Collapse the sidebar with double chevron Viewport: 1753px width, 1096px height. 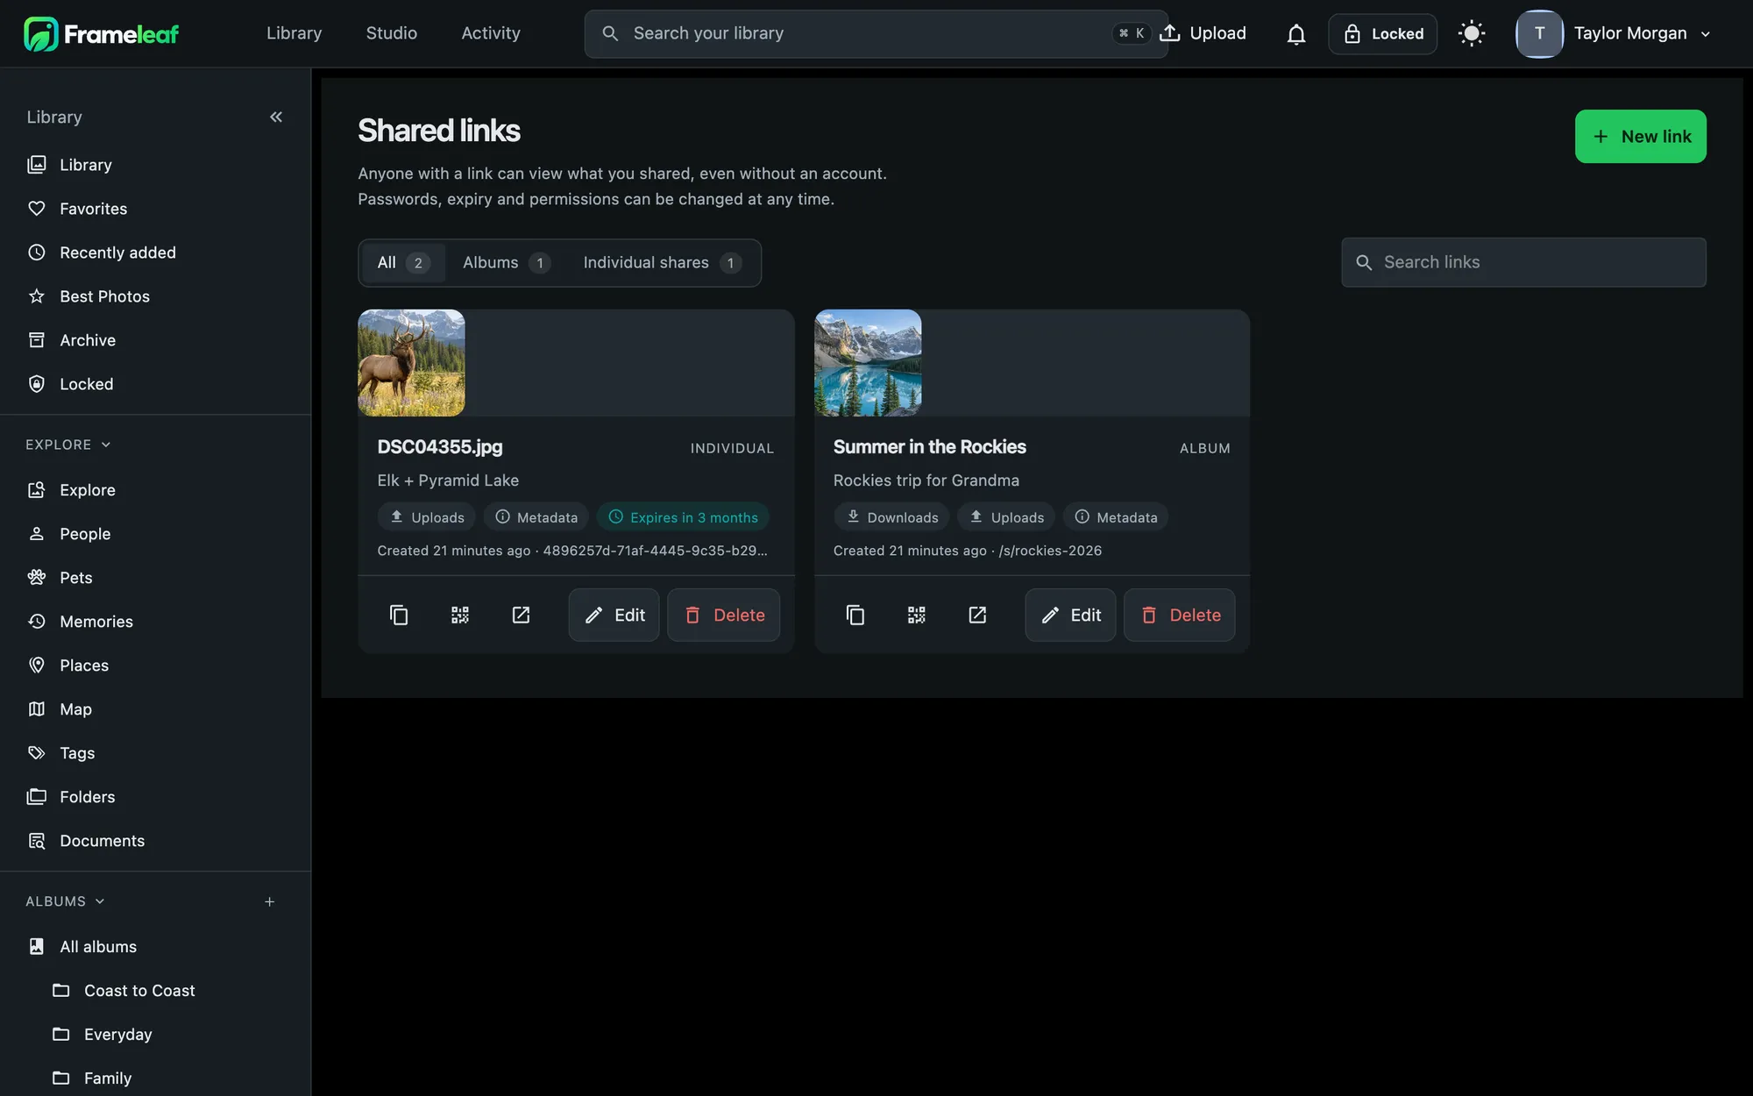pyautogui.click(x=276, y=117)
